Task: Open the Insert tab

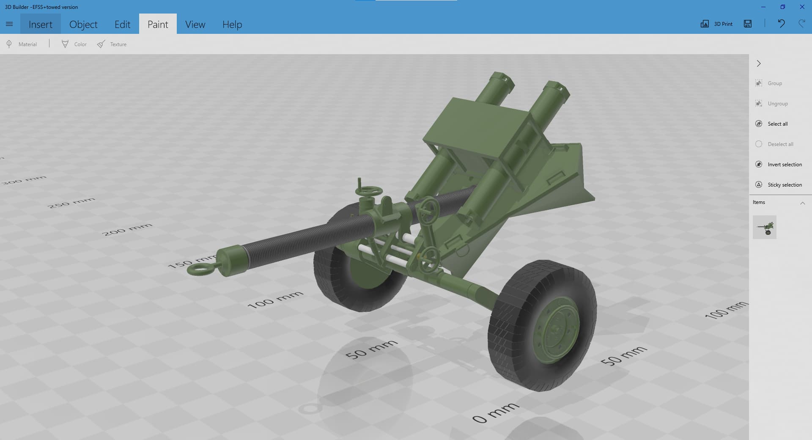Action: tap(41, 25)
